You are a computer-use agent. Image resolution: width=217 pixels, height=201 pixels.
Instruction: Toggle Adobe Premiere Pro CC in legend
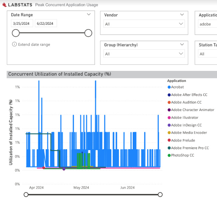[x=188, y=148]
